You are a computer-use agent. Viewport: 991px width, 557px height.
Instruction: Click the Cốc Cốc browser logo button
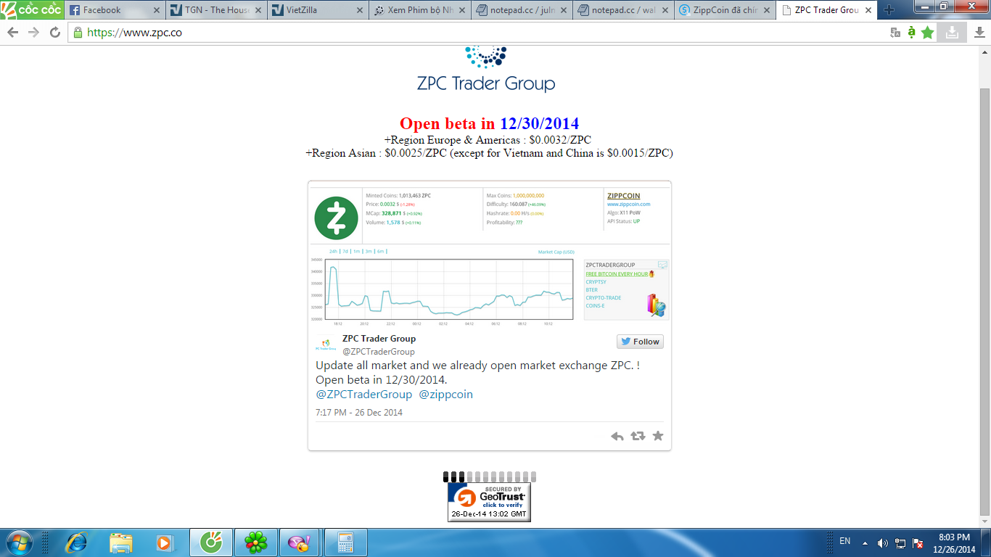[x=32, y=9]
